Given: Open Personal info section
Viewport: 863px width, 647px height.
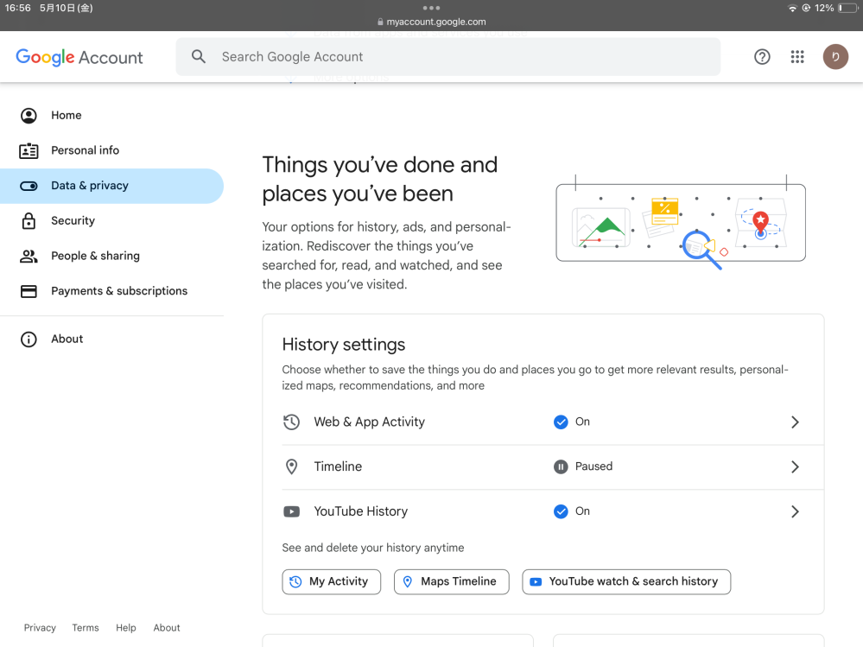Looking at the screenshot, I should click(111, 151).
